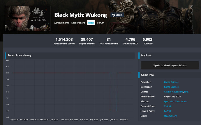Browse the Action genre link

point(167,92)
